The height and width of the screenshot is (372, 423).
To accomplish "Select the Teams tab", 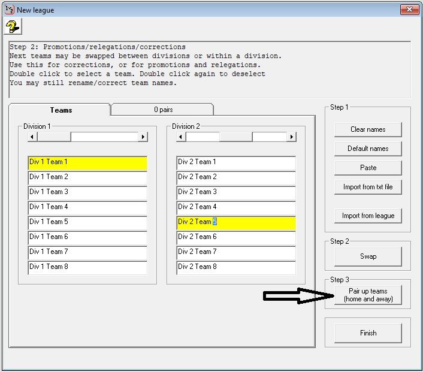I will [61, 110].
